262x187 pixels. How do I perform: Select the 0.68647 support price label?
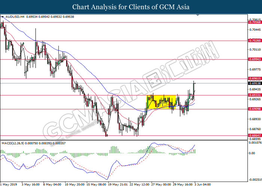coord(255,135)
